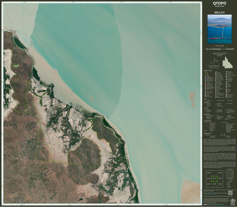Click the HYDROGRAPHY legend heading
This screenshot has width=237, height=207.
click(207, 114)
